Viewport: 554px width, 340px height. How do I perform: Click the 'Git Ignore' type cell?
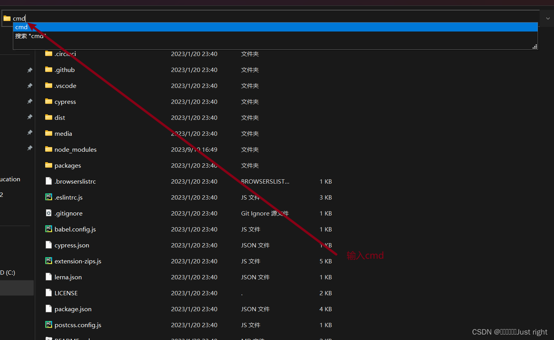(265, 213)
